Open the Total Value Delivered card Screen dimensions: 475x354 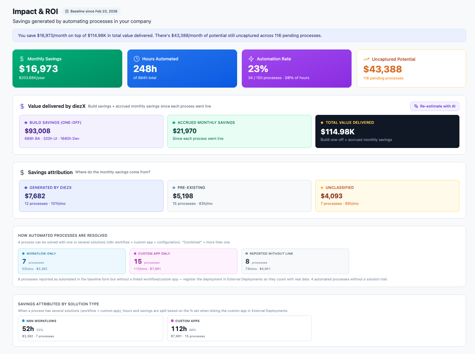point(387,131)
